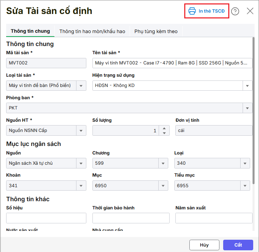The width and height of the screenshot is (259, 252).
Task: Decrease Số lượng with the down arrow
Action: pos(164,133)
